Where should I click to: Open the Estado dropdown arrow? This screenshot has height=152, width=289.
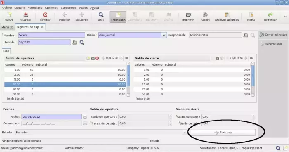pos(185,133)
